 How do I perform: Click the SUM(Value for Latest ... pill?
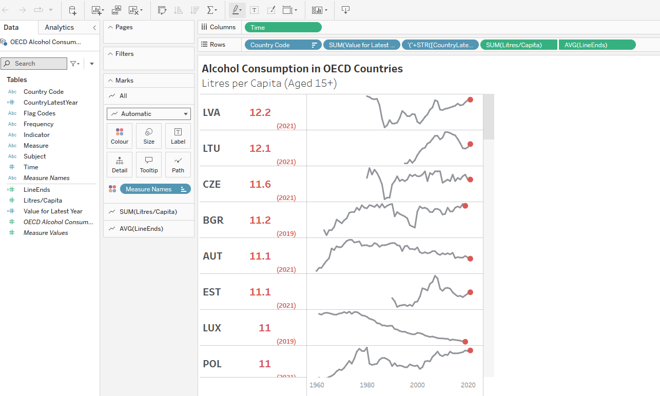(361, 45)
